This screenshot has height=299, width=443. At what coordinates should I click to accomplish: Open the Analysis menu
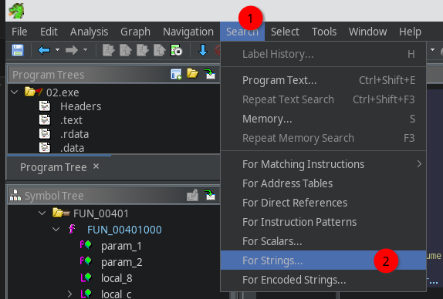89,32
